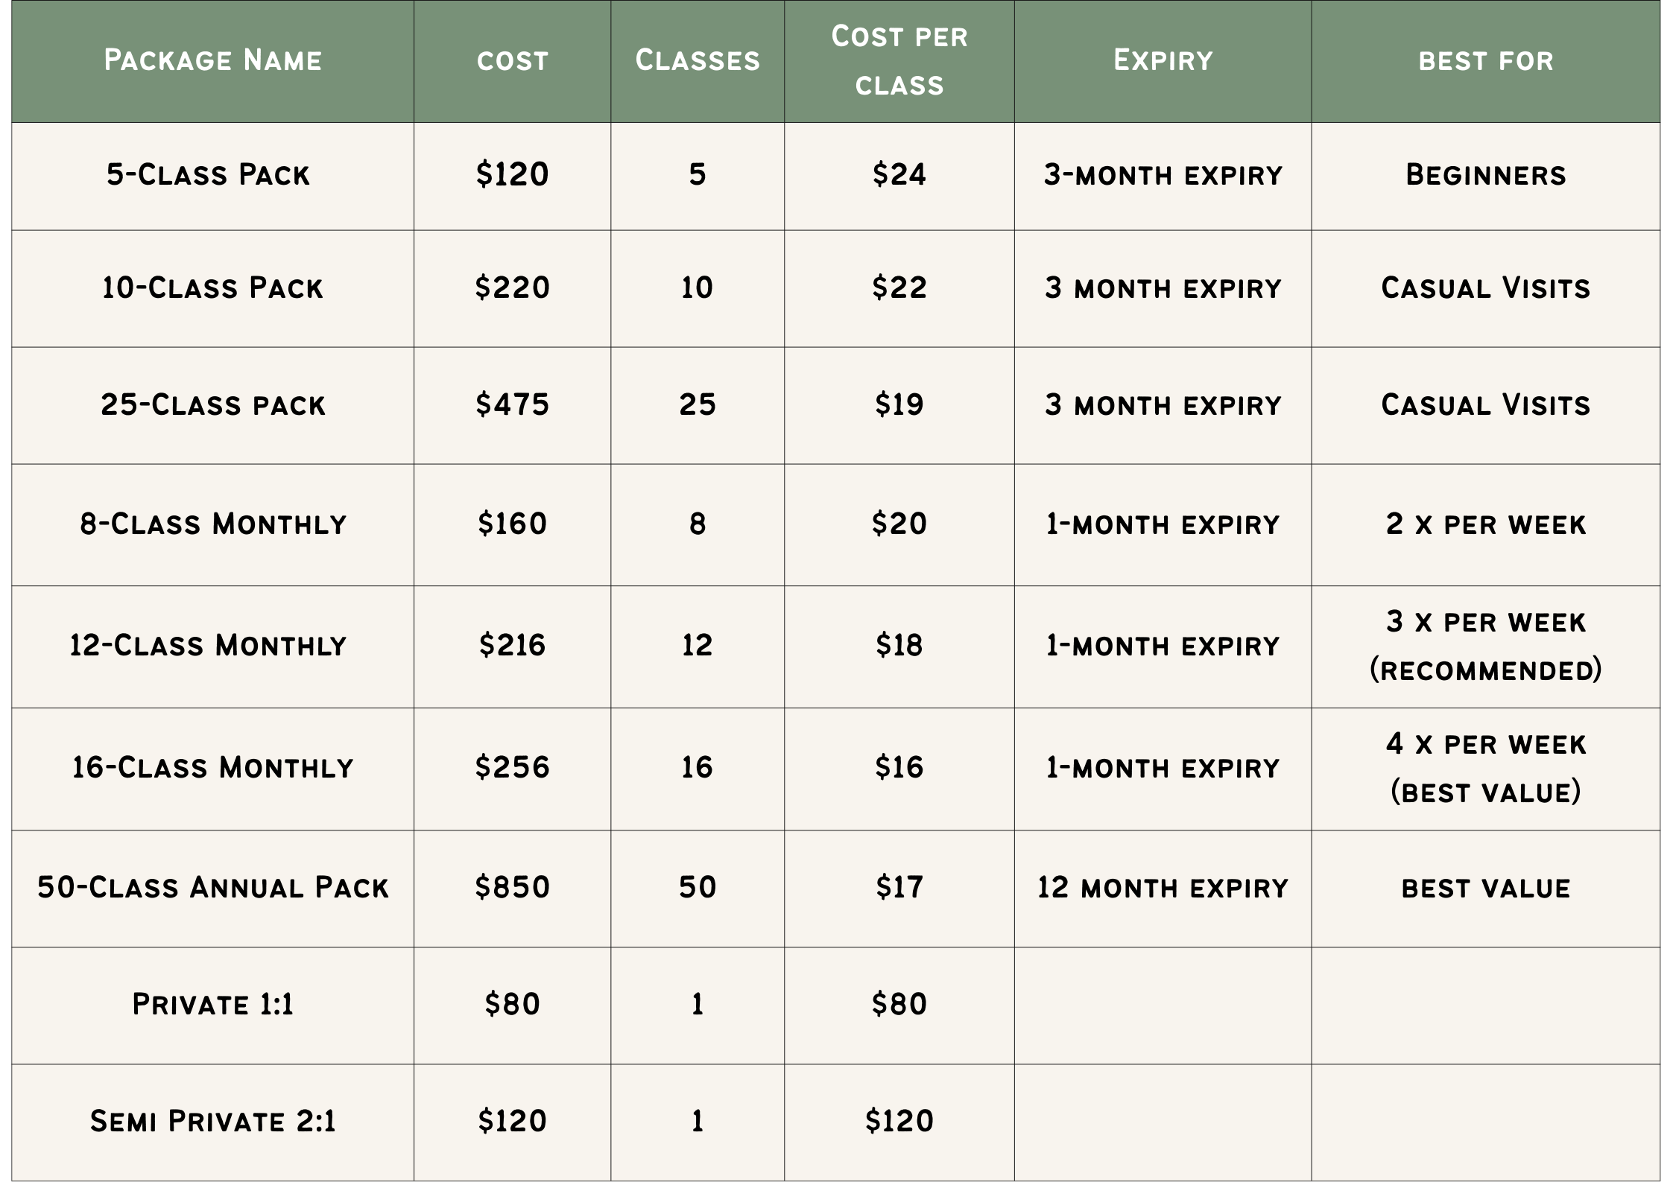Click the 12 month expiry cell
Viewport: 1673px width, 1182px height.
(1163, 888)
